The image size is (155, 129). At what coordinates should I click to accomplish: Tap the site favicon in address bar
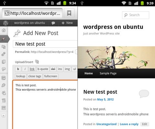point(7,13)
